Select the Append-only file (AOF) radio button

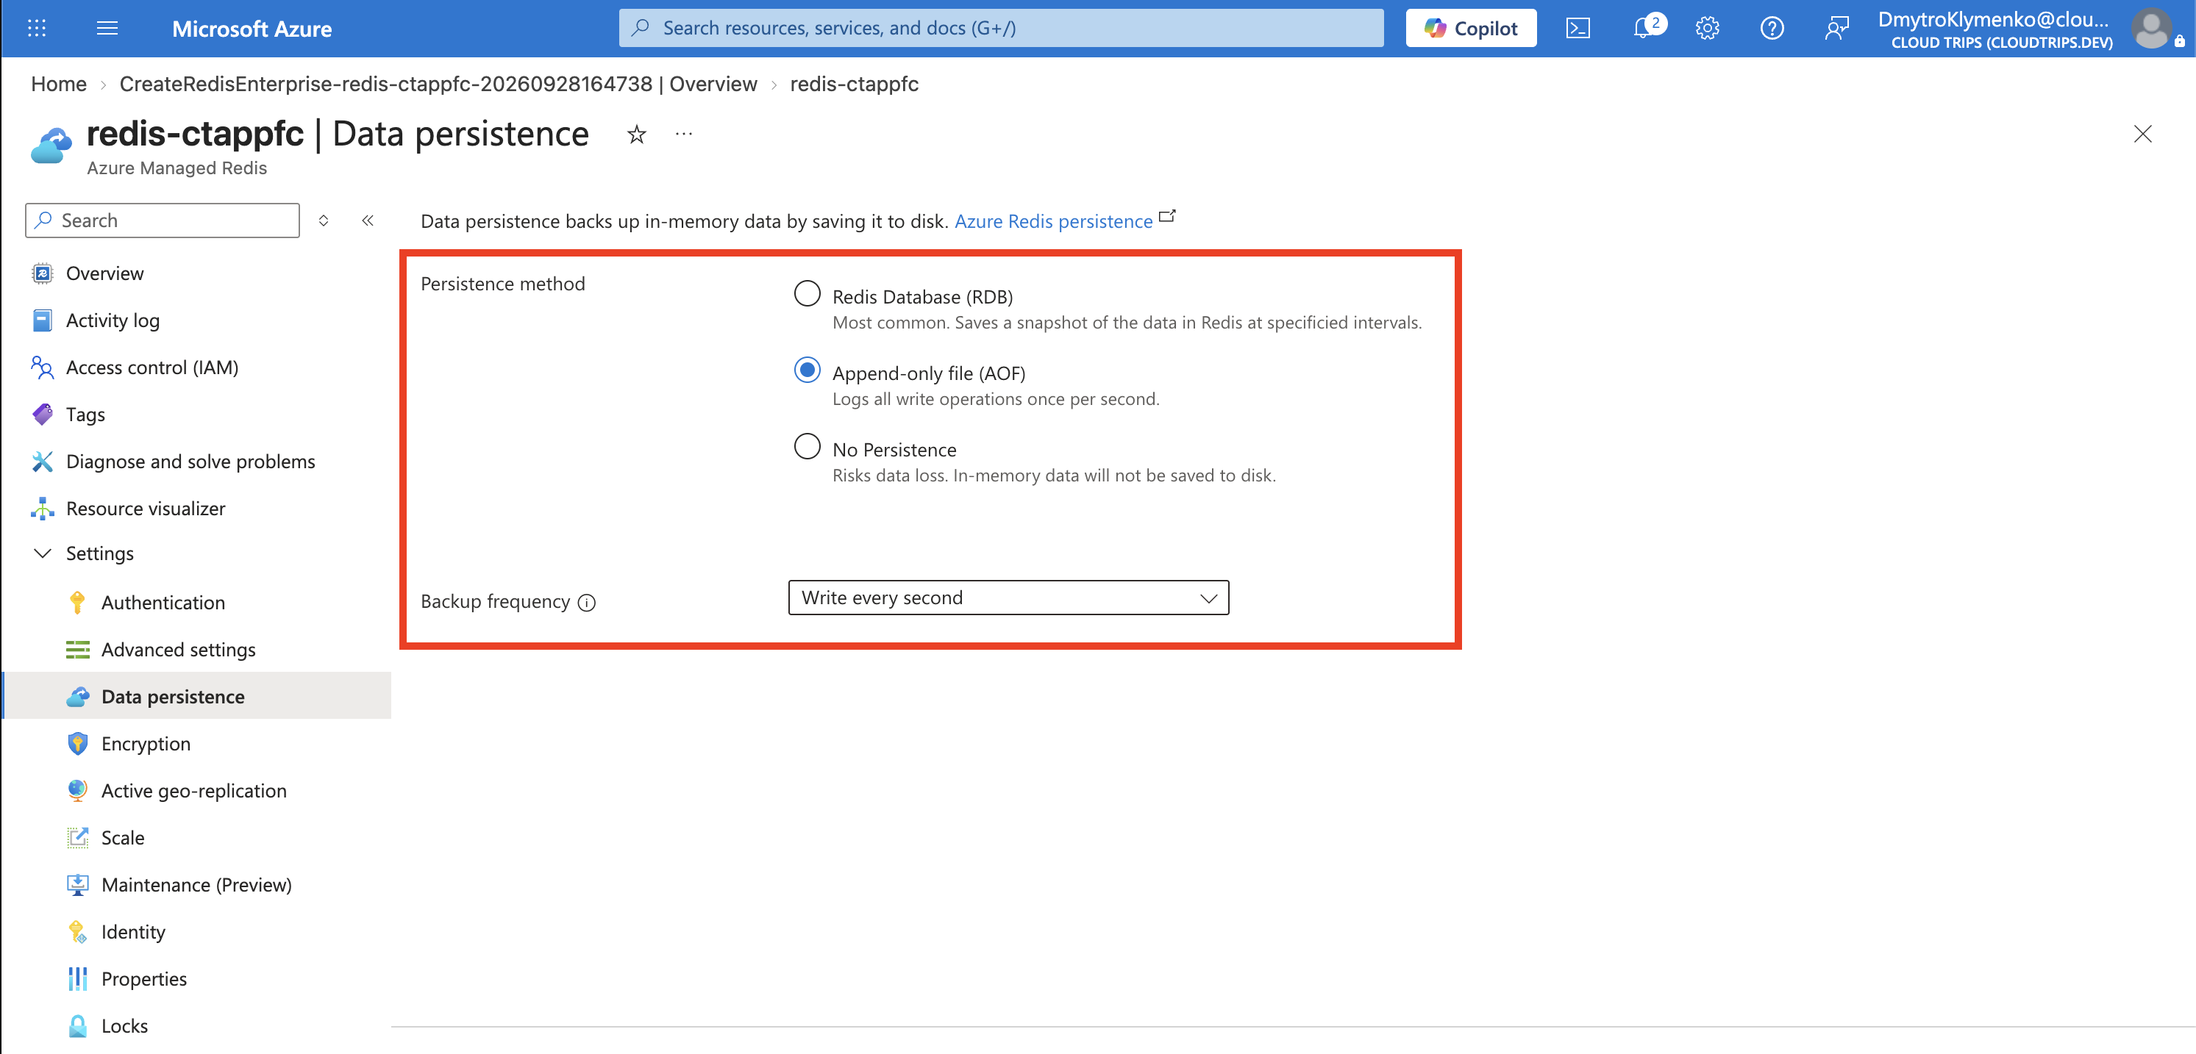(x=807, y=370)
